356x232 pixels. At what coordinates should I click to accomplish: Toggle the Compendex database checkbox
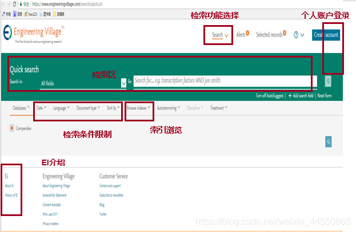click(x=12, y=128)
